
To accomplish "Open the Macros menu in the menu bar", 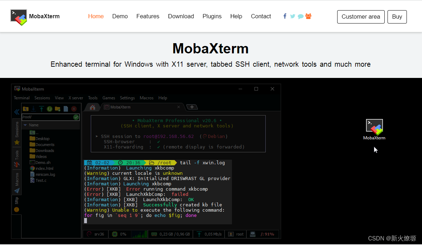I will (x=146, y=98).
